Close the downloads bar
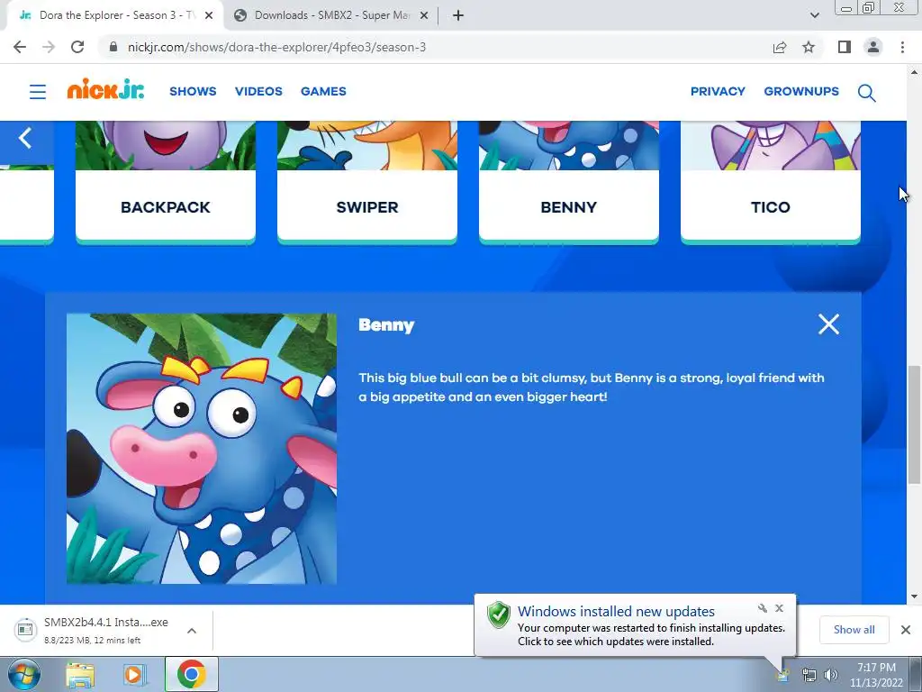 click(906, 630)
